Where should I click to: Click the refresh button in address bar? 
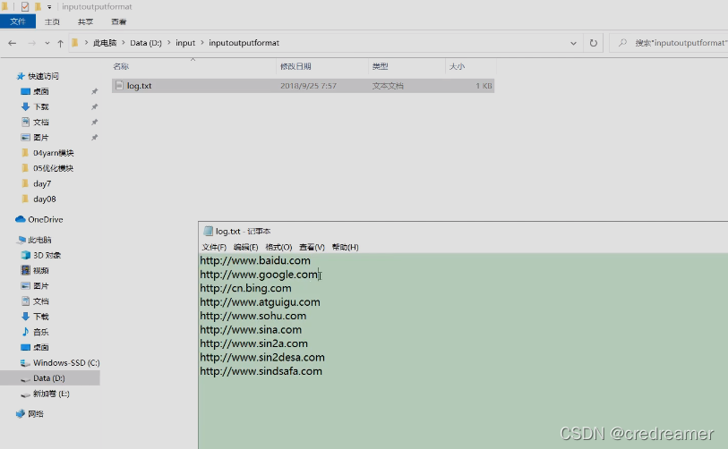pyautogui.click(x=594, y=43)
